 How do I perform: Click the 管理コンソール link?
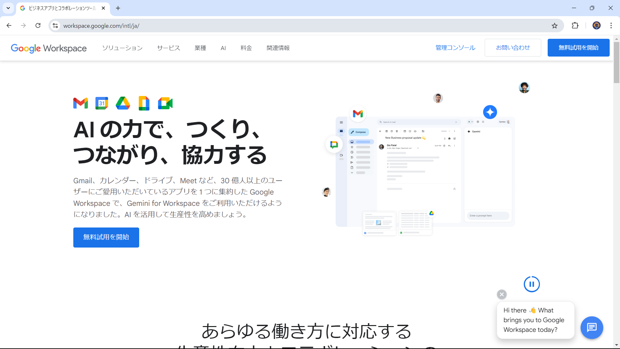click(x=455, y=48)
